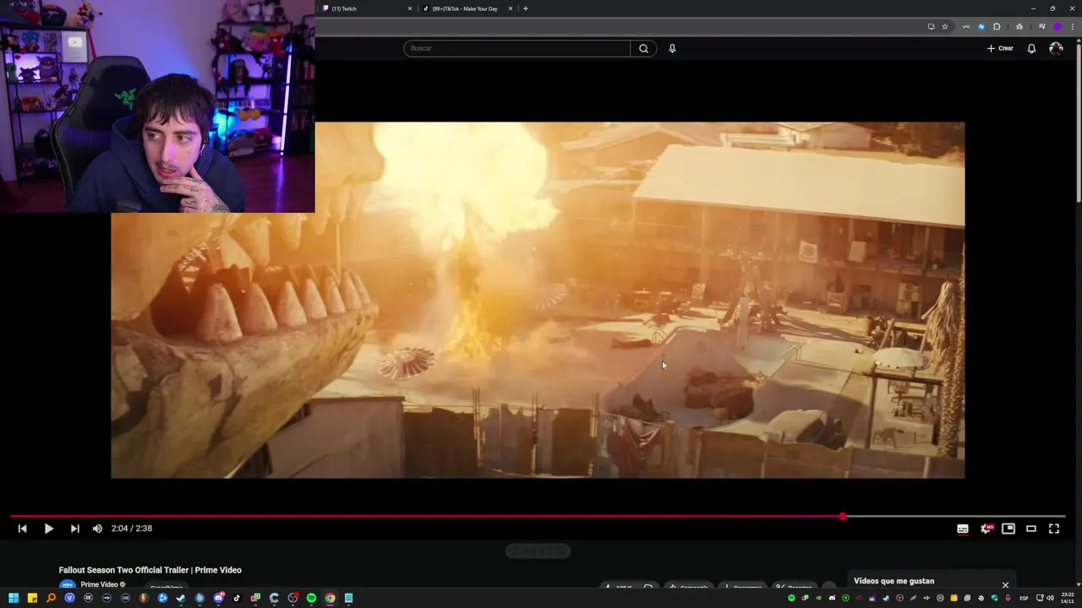The width and height of the screenshot is (1082, 608).
Task: Toggle theater mode view
Action: click(x=1031, y=529)
